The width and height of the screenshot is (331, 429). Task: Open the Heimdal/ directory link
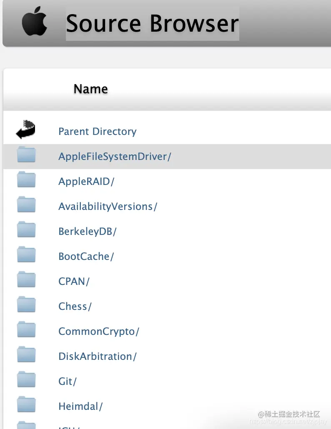(x=80, y=406)
